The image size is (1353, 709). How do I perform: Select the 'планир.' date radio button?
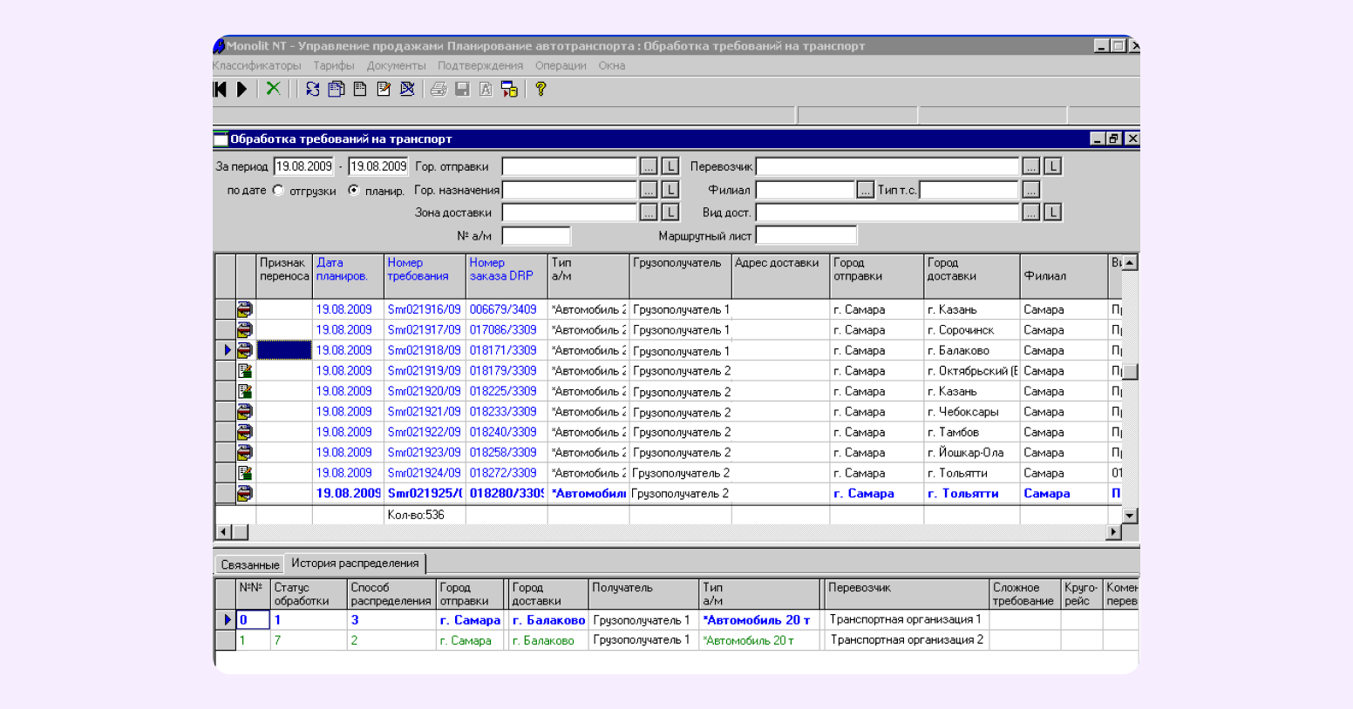click(353, 190)
